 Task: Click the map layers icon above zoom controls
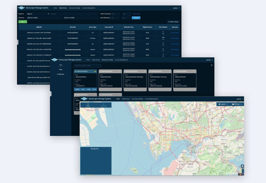tap(242, 166)
